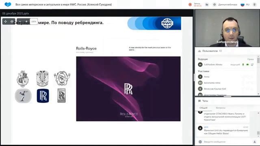Viewport: 260px width, 146px height.
Task: Click the purple Rolls-Royce image on slide
Action: tap(128, 89)
